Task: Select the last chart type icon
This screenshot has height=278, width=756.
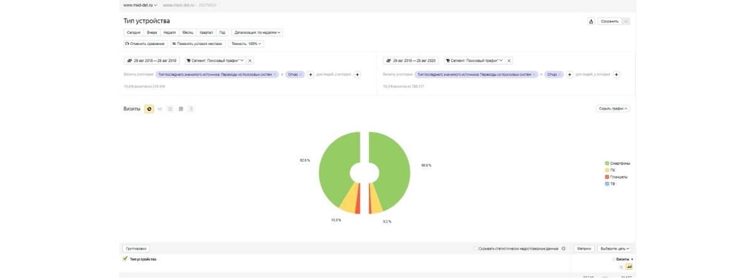Action: [192, 109]
